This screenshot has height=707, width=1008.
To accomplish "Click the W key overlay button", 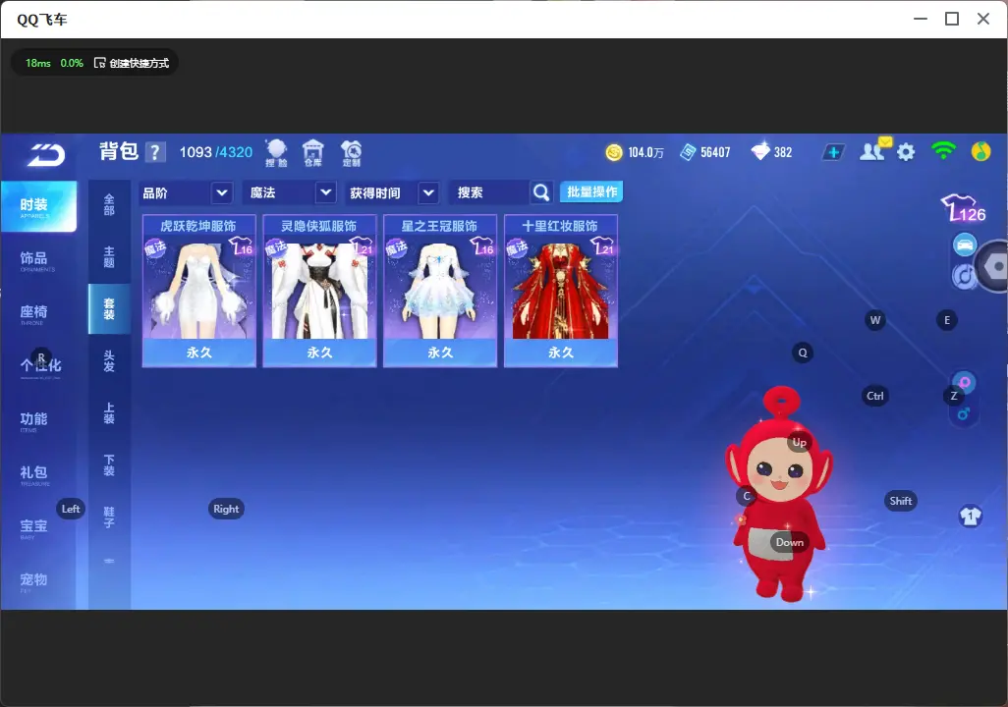I will click(875, 320).
